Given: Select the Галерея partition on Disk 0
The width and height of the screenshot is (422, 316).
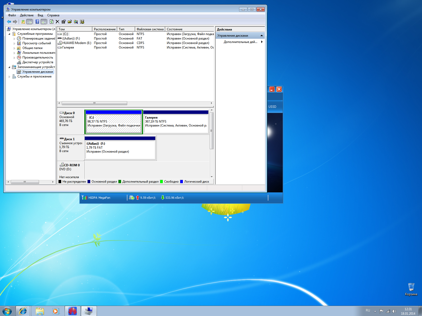Looking at the screenshot, I should (176, 123).
